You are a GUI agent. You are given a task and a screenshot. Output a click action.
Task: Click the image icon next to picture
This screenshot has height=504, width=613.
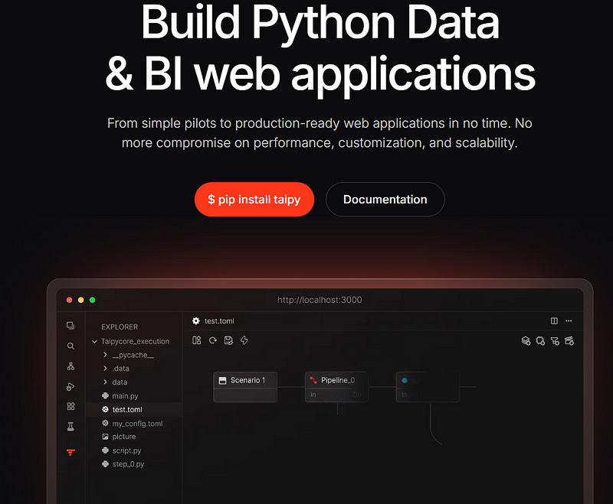tap(105, 437)
